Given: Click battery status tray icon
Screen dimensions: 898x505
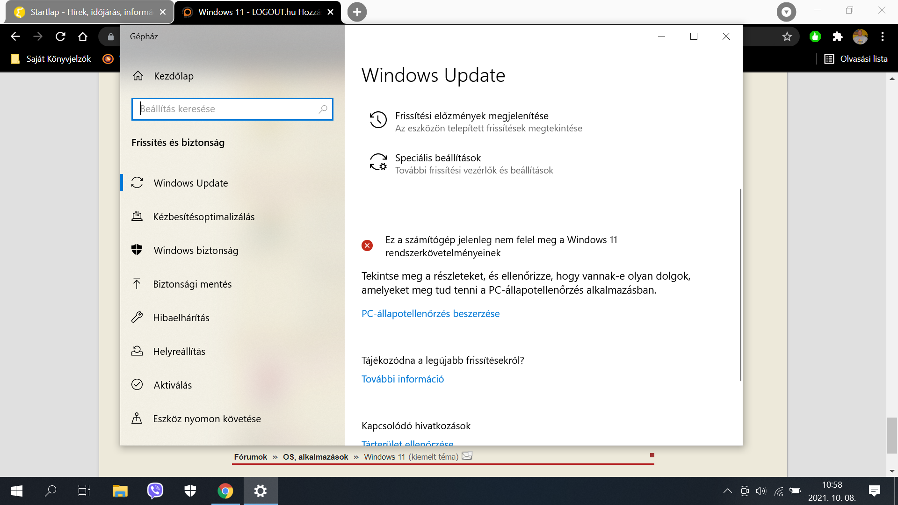Looking at the screenshot, I should tap(795, 491).
